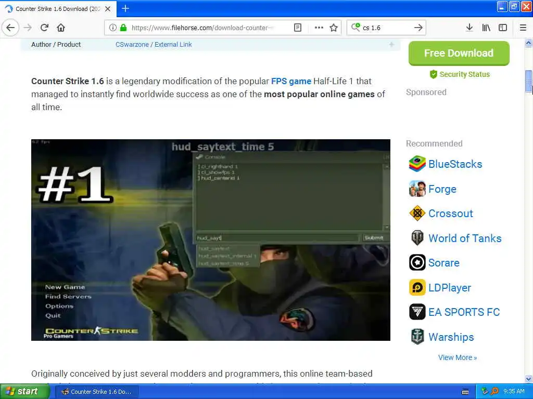Click the Crossout icon

[417, 214]
